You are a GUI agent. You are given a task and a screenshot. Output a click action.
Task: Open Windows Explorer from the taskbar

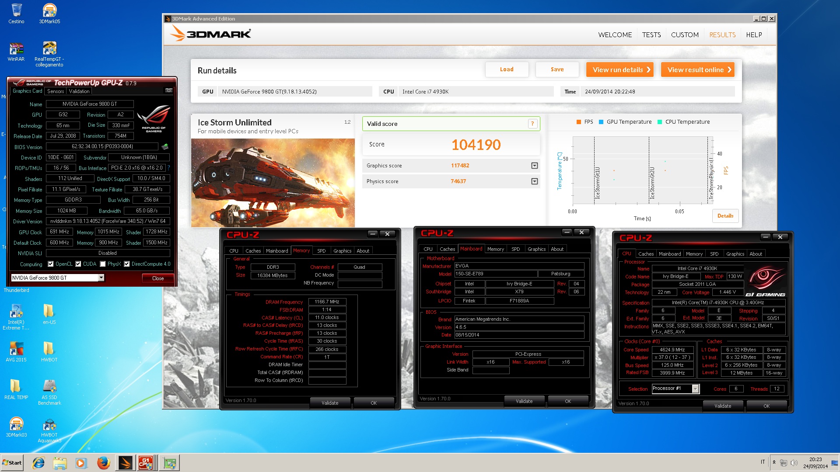pos(60,463)
